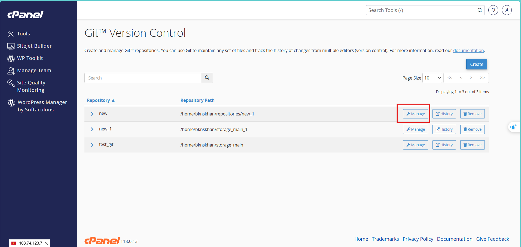Remove the new repository
This screenshot has width=521, height=247.
[x=473, y=114]
